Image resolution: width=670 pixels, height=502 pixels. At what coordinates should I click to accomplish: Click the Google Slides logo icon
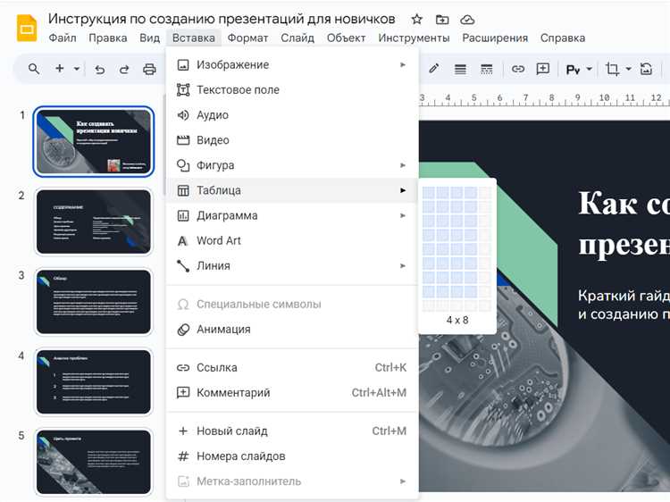tap(27, 29)
